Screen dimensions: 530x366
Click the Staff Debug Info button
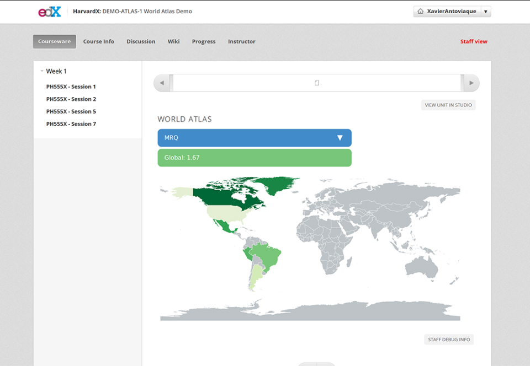pos(449,340)
